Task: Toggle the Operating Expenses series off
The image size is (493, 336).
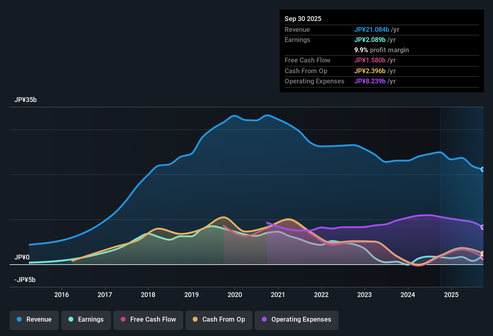Action: (x=296, y=319)
